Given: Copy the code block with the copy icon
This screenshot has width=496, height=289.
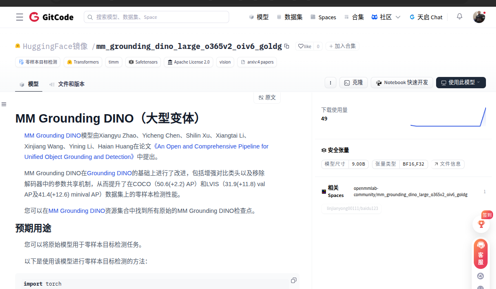Looking at the screenshot, I should coord(294,281).
